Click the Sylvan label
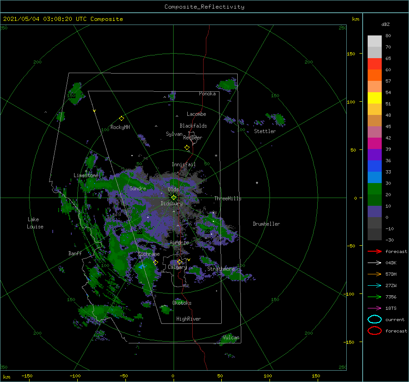The width and height of the screenshot is (409, 382). [x=174, y=134]
